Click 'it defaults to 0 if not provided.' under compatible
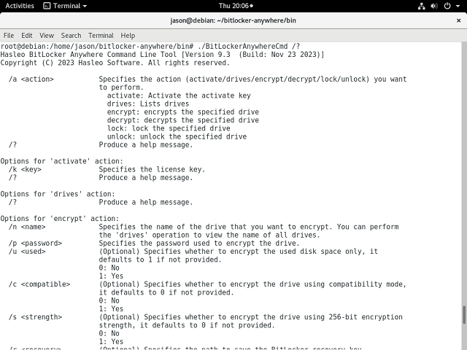467x350 pixels. coord(166,292)
